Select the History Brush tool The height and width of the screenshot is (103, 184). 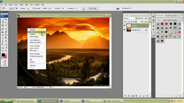click(6, 32)
